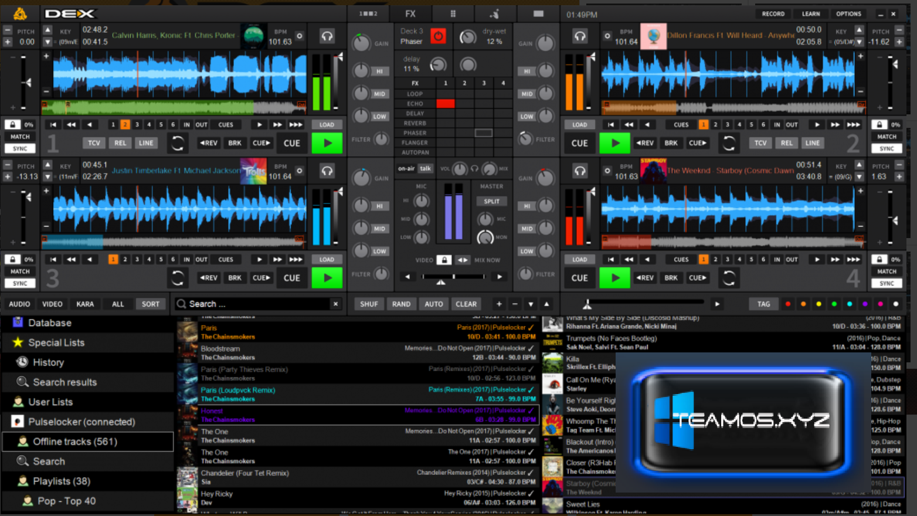Image resolution: width=917 pixels, height=516 pixels.
Task: Open the Pop - Top 40 playlist
Action: point(88,501)
